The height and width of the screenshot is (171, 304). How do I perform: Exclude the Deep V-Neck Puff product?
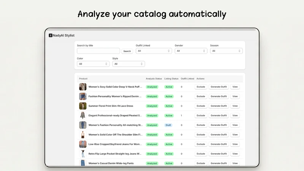(201, 87)
